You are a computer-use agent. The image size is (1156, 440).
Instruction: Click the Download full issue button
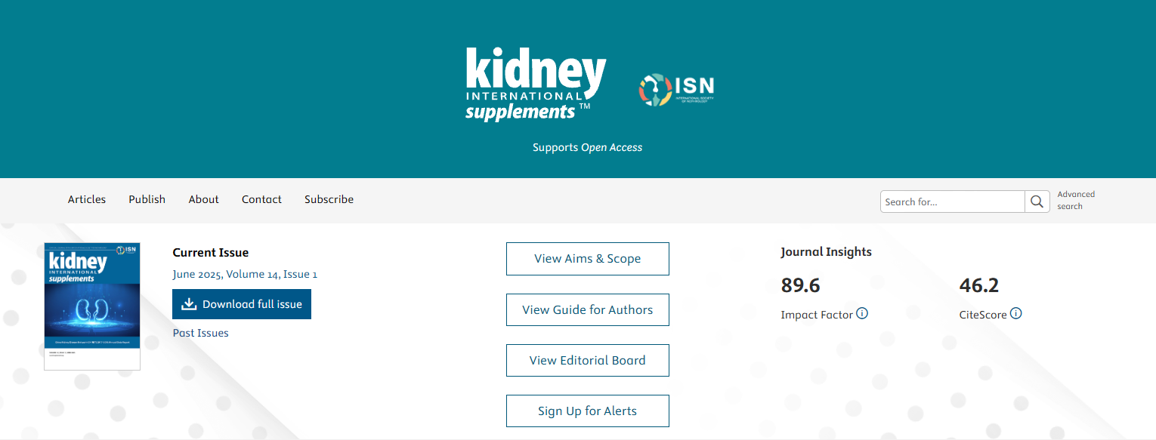click(242, 304)
